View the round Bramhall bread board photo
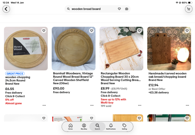Image resolution: width=195 pixels, height=135 pixels. [x=74, y=49]
